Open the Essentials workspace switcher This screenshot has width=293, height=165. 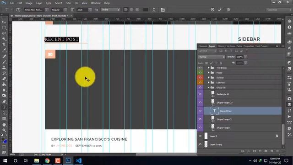pyautogui.click(x=278, y=10)
